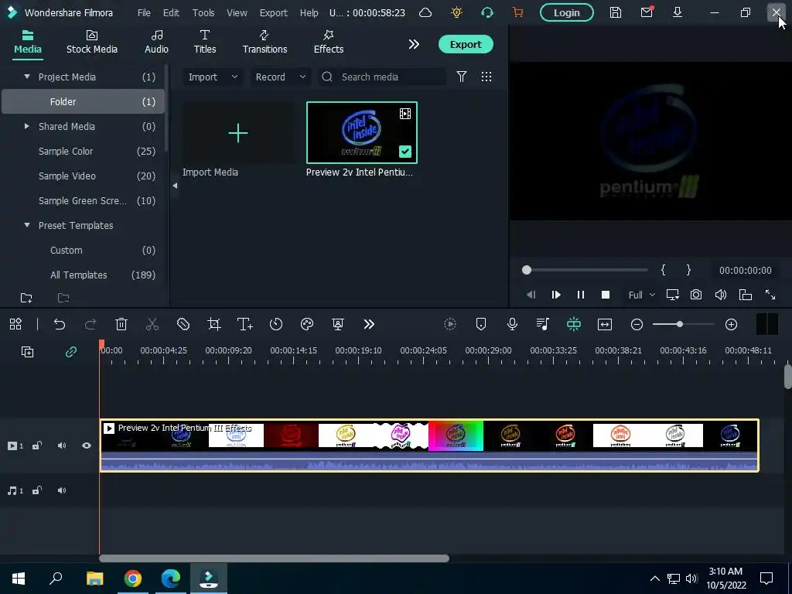Switch to the Transitions tab
Screen dimensions: 792x594
coord(265,42)
